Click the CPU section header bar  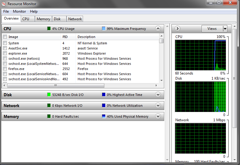pyautogui.click(x=83, y=29)
